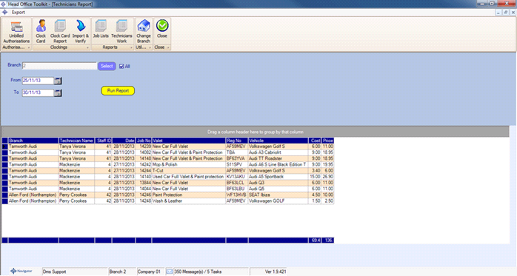Viewport: 517px width, 276px height.
Task: Click the total cost 69.4 footer cell
Action: point(315,240)
